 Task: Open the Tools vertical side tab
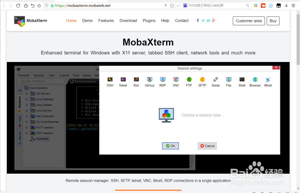point(20,122)
